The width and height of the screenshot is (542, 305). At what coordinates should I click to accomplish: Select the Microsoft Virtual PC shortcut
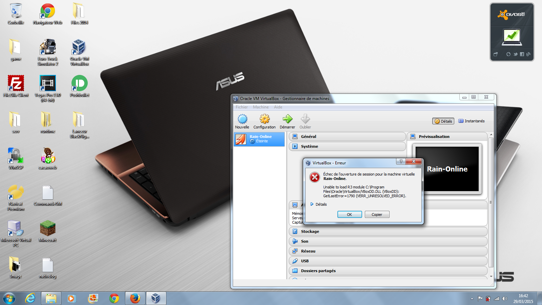(x=16, y=234)
